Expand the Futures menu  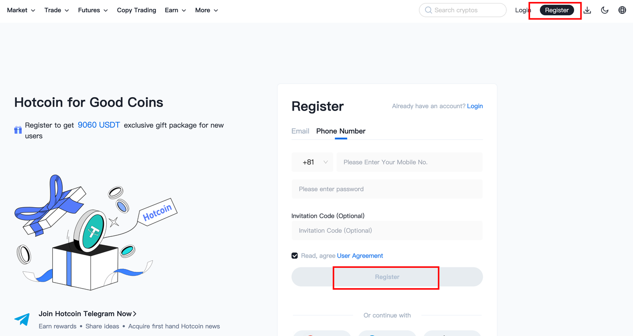pyautogui.click(x=93, y=10)
